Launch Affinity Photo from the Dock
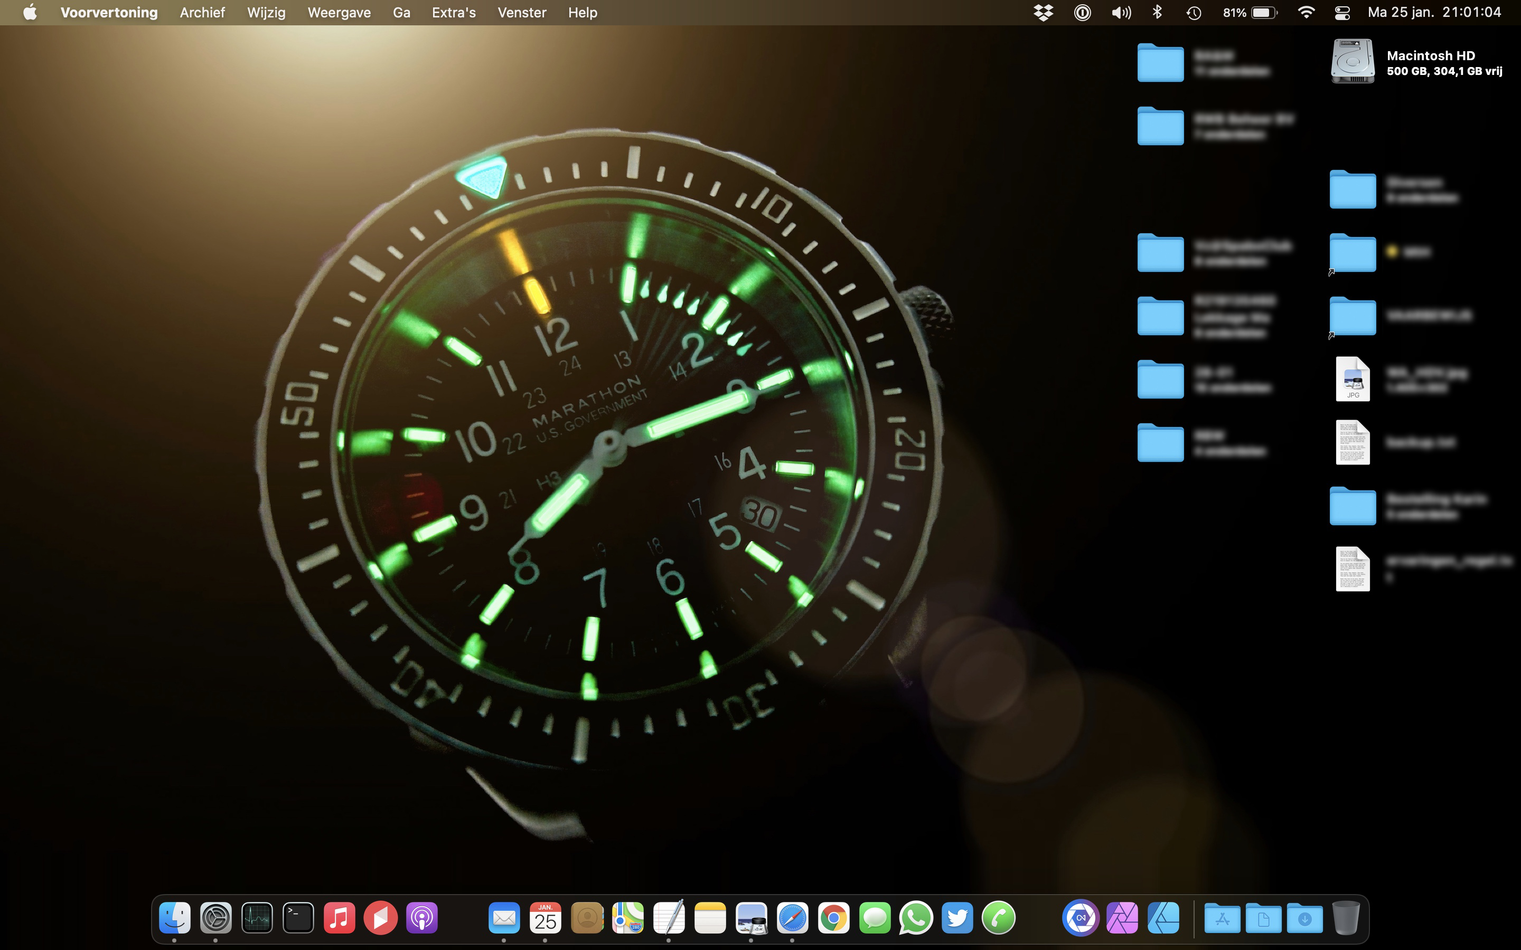Viewport: 1521px width, 950px height. pos(1122,918)
